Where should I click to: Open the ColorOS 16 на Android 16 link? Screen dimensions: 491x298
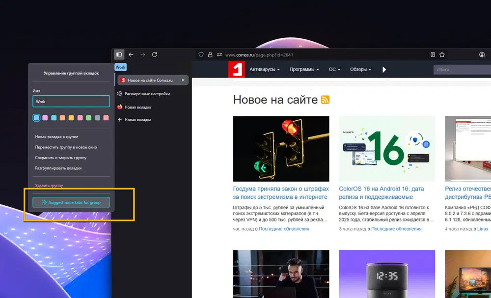[x=382, y=193]
